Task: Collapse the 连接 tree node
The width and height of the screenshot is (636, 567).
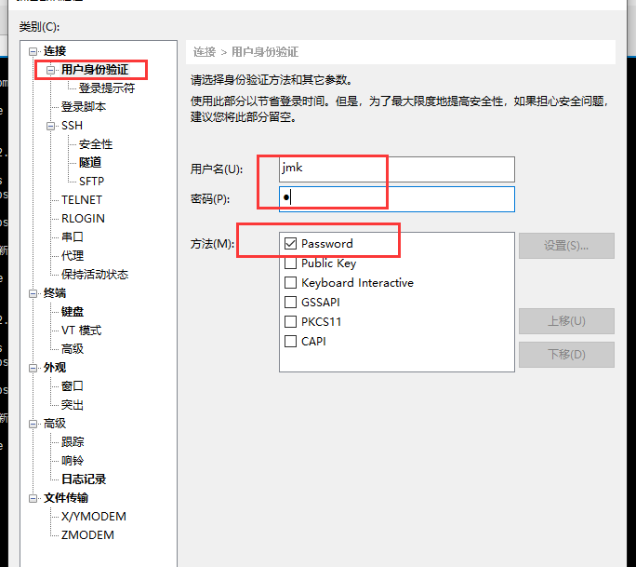Action: pyautogui.click(x=34, y=51)
